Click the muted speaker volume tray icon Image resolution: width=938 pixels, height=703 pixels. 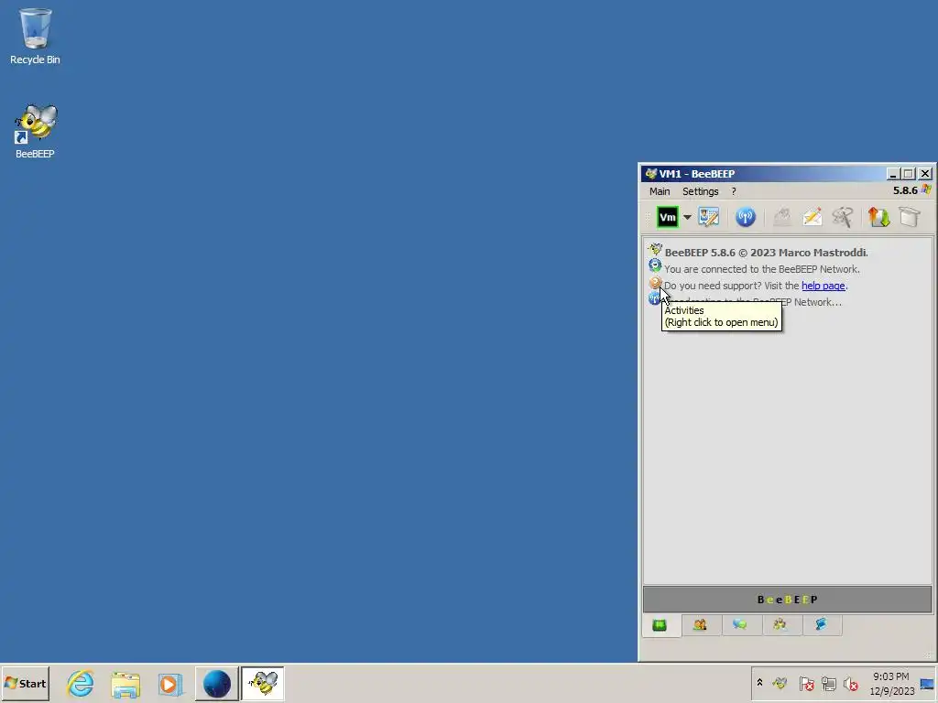pos(851,683)
